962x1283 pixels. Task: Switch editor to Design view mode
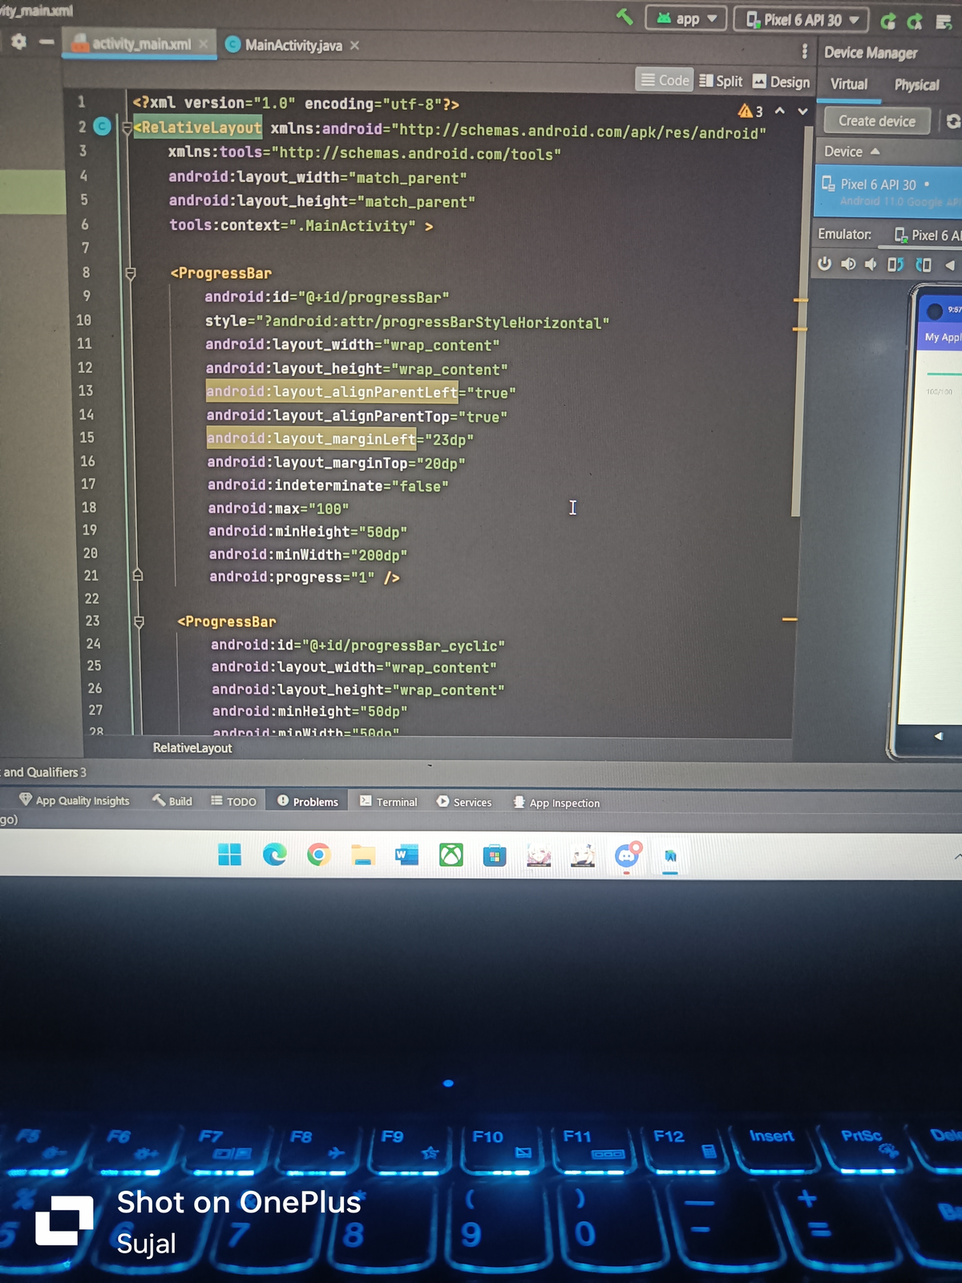pyautogui.click(x=782, y=82)
